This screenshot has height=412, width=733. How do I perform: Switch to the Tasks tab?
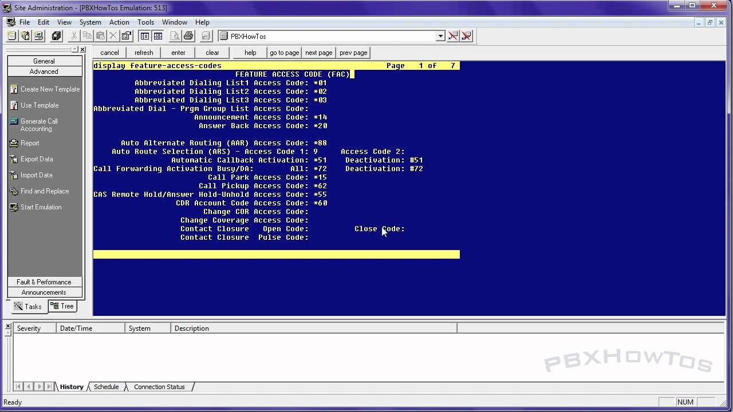27,306
